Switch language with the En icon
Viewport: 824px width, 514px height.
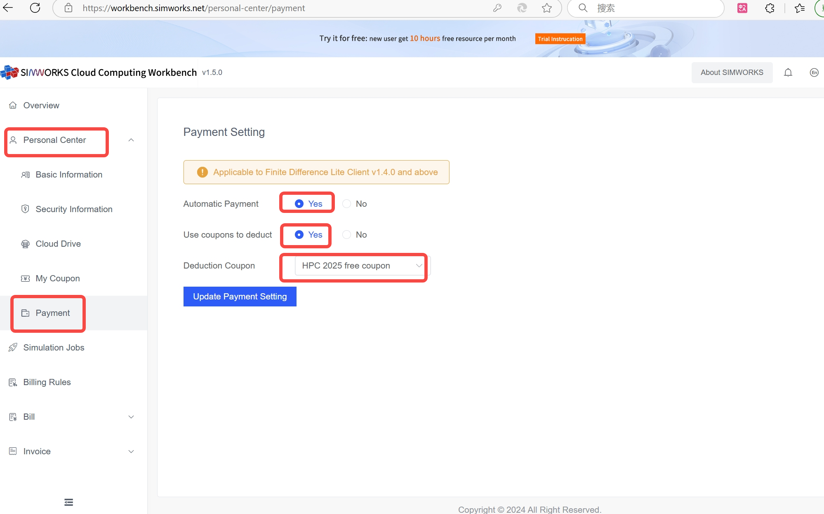coord(814,72)
